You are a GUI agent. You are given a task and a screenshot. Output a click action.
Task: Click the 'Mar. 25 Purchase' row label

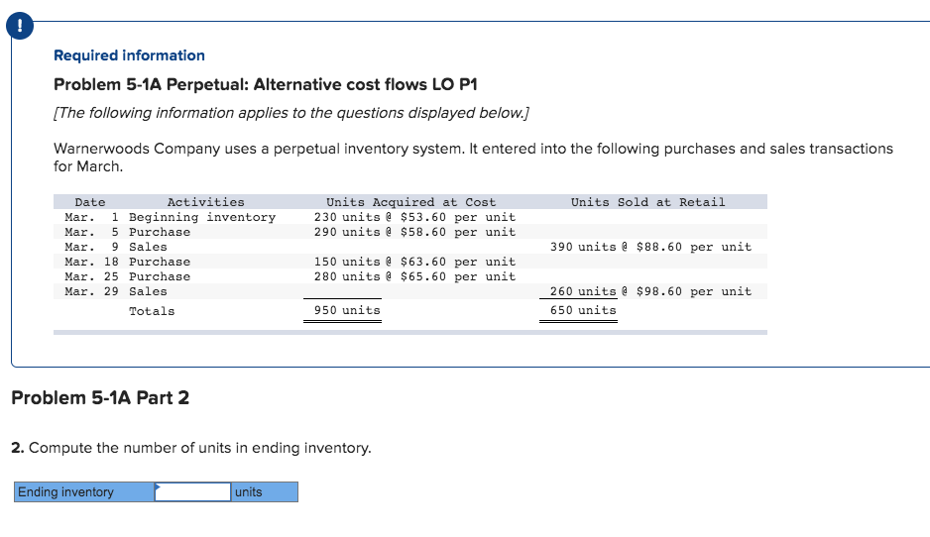click(128, 276)
